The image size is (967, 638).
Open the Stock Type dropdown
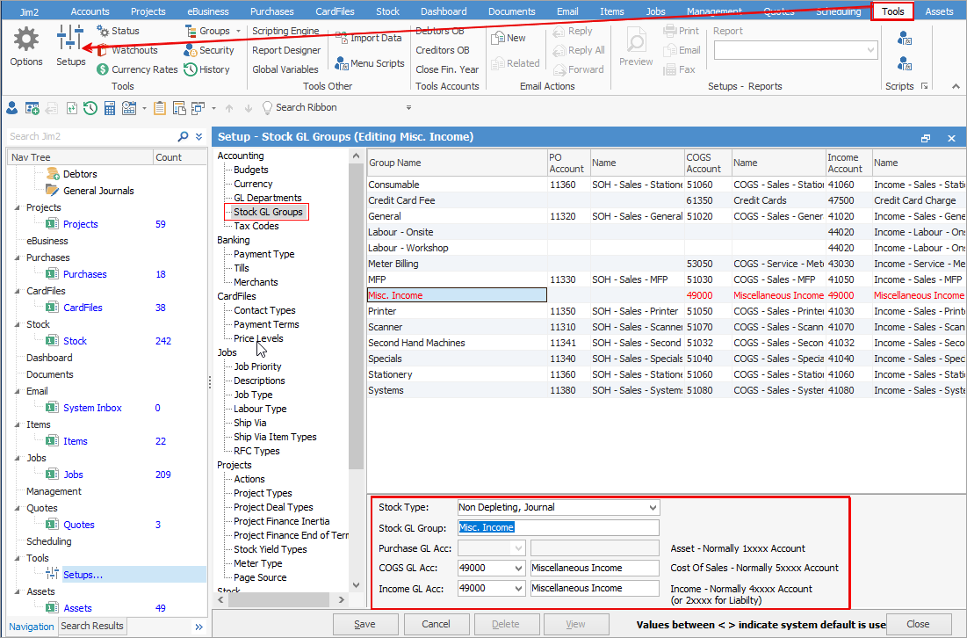coord(653,508)
